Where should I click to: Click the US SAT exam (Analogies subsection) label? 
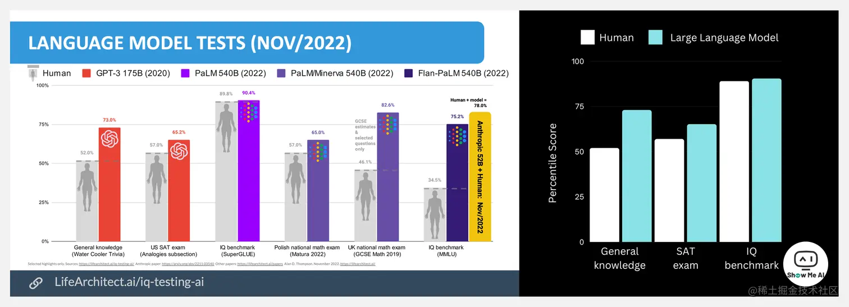[x=167, y=250]
